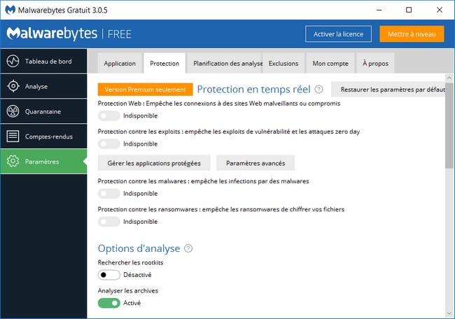Click help icon next to Protection en temps réel
455x319 pixels.
point(318,90)
